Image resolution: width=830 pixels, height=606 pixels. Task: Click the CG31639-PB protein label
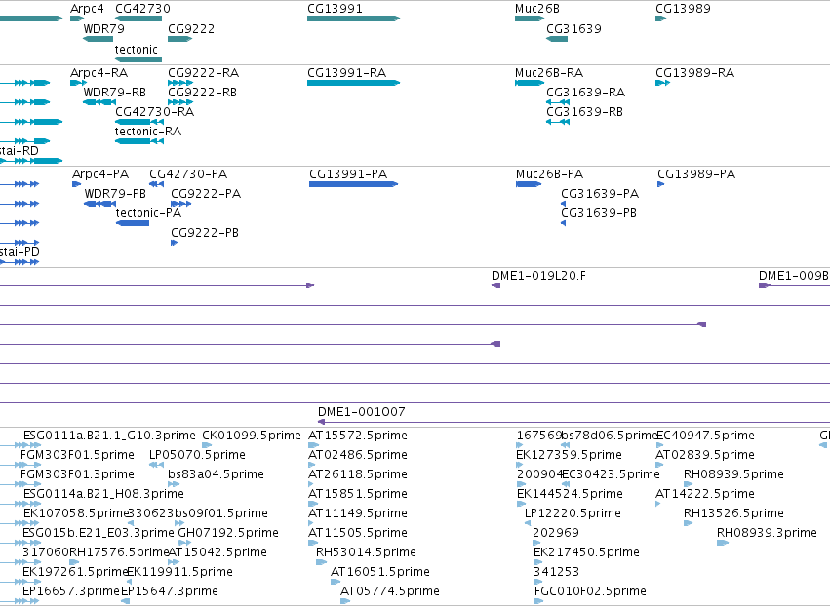pos(599,213)
